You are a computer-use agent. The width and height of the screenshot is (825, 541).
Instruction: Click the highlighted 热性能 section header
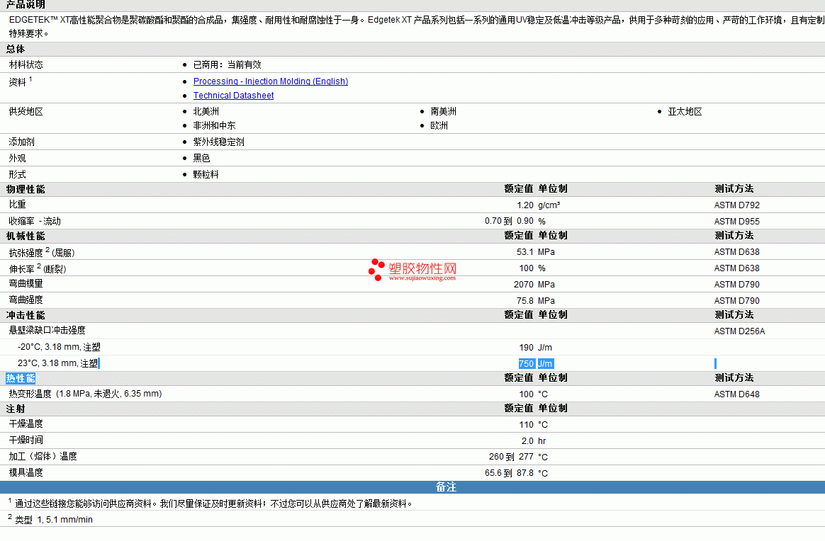tap(21, 378)
